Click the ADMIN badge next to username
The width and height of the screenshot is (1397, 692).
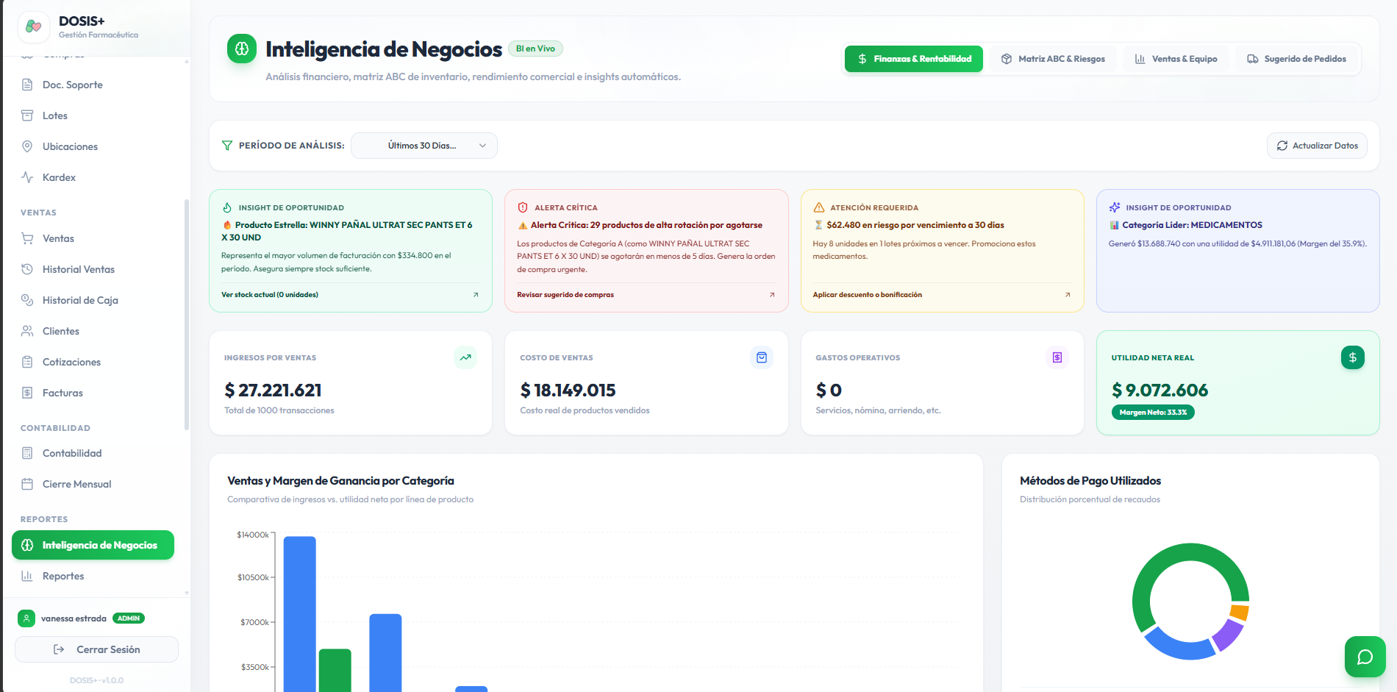pyautogui.click(x=129, y=618)
